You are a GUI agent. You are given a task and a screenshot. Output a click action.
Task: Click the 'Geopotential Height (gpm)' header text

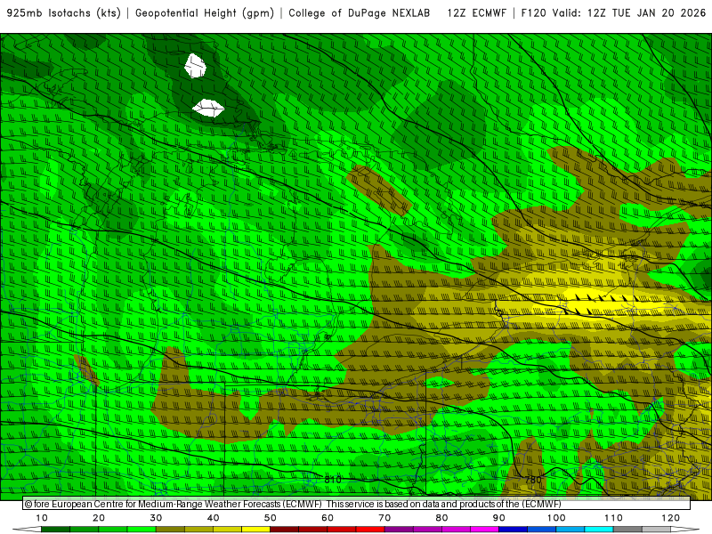coord(205,13)
